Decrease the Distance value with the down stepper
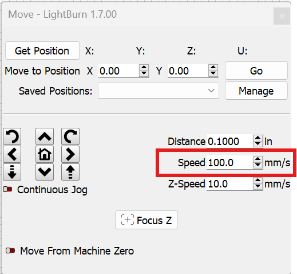Image resolution: width=297 pixels, height=274 pixels. (x=258, y=144)
